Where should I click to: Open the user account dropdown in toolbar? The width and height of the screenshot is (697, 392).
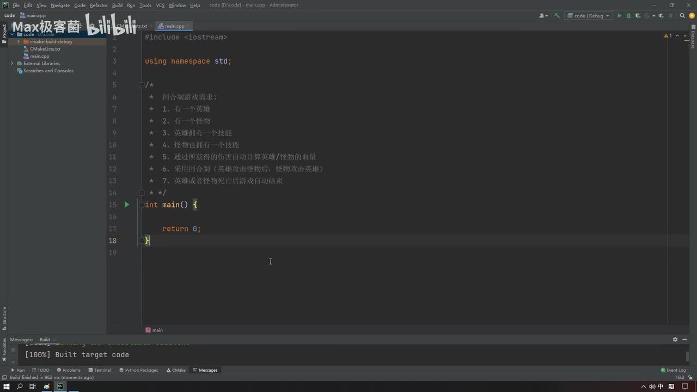[x=543, y=16]
